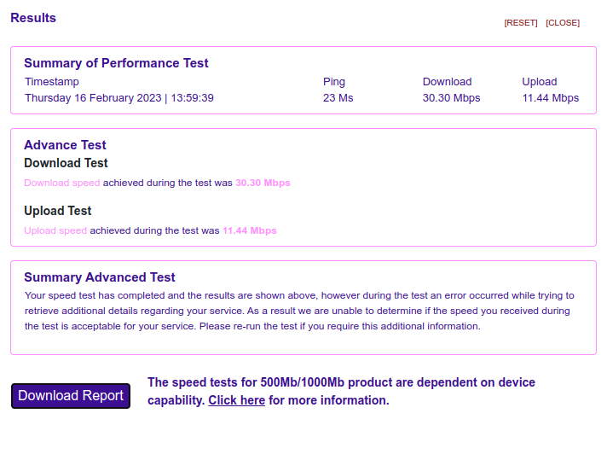Click the RESET link
The image size is (607, 460).
[x=520, y=23]
